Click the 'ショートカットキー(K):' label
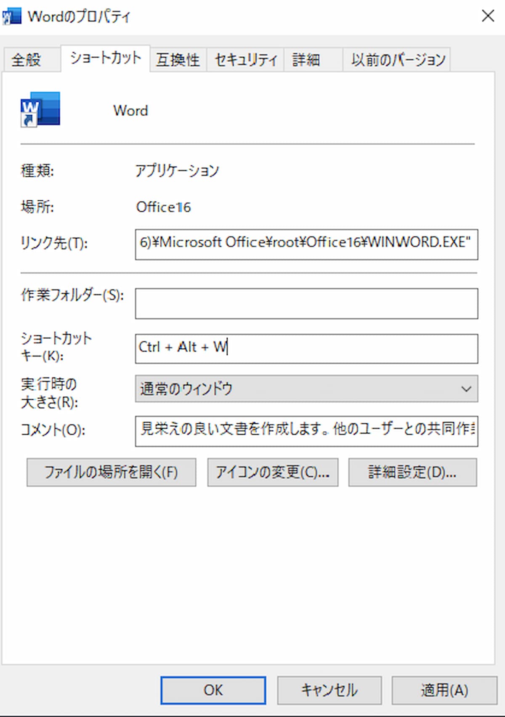 56,347
